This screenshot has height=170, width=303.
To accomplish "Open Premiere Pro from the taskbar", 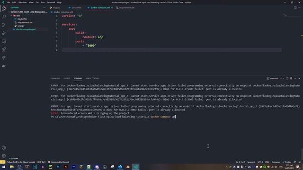I will click(74, 167).
